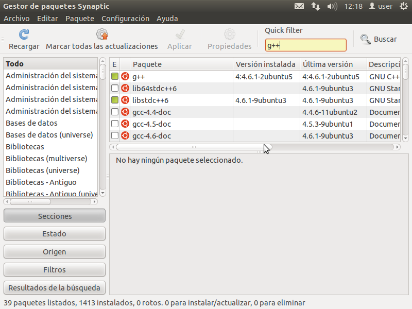Open the Ayuda menu

coord(167,19)
